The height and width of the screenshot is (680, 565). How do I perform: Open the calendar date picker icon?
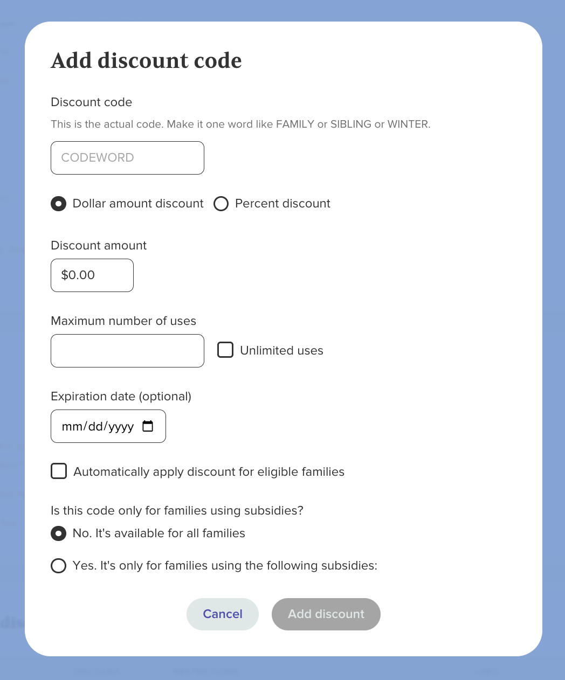click(147, 426)
